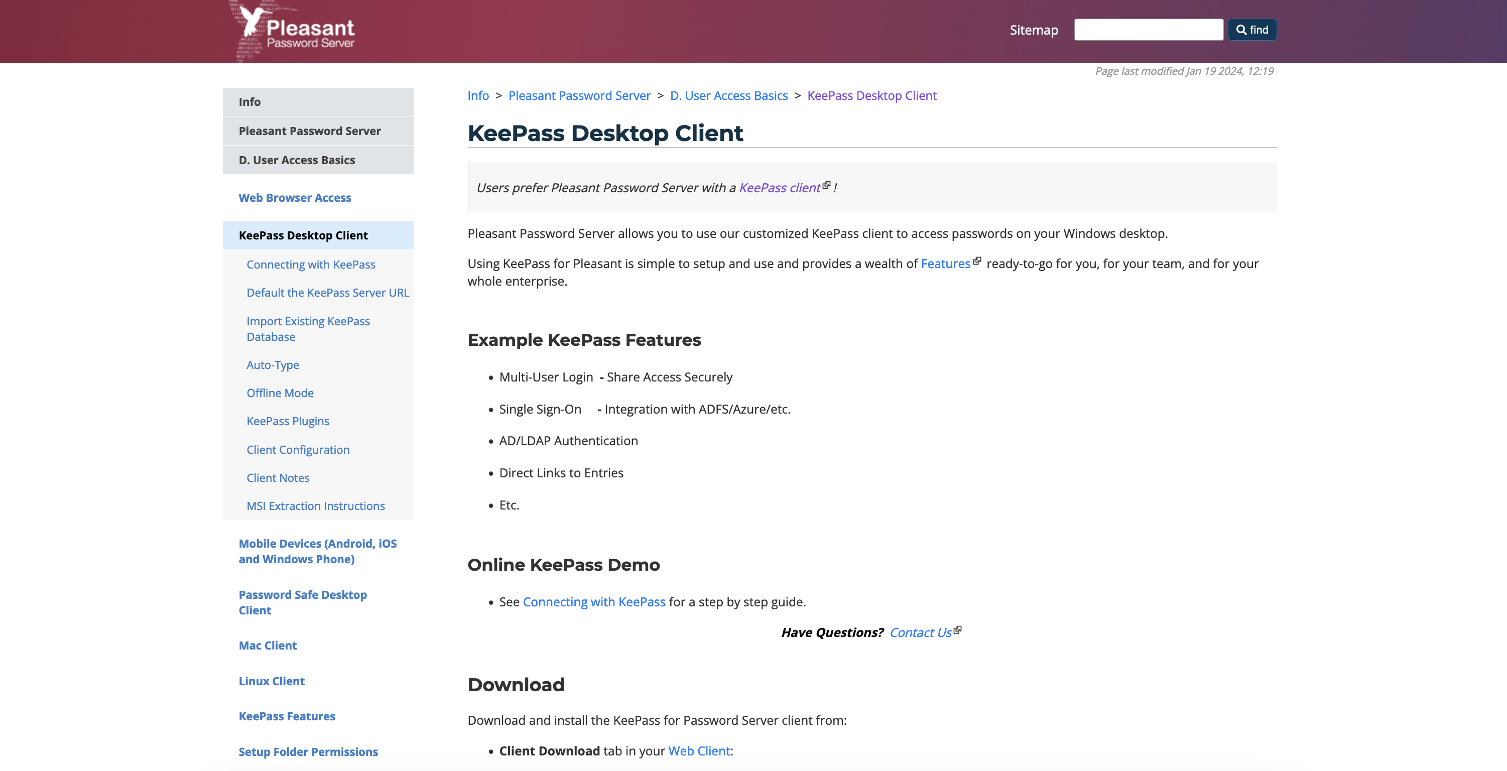
Task: Open Connecting with KeePass sidebar subpage
Action: (311, 265)
